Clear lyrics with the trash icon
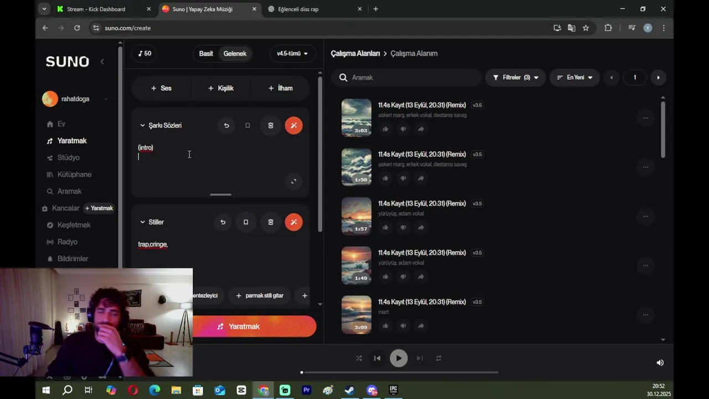This screenshot has height=399, width=709. (x=271, y=126)
